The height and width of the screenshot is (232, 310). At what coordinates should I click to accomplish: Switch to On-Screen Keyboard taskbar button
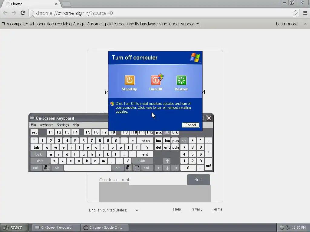(x=56, y=227)
